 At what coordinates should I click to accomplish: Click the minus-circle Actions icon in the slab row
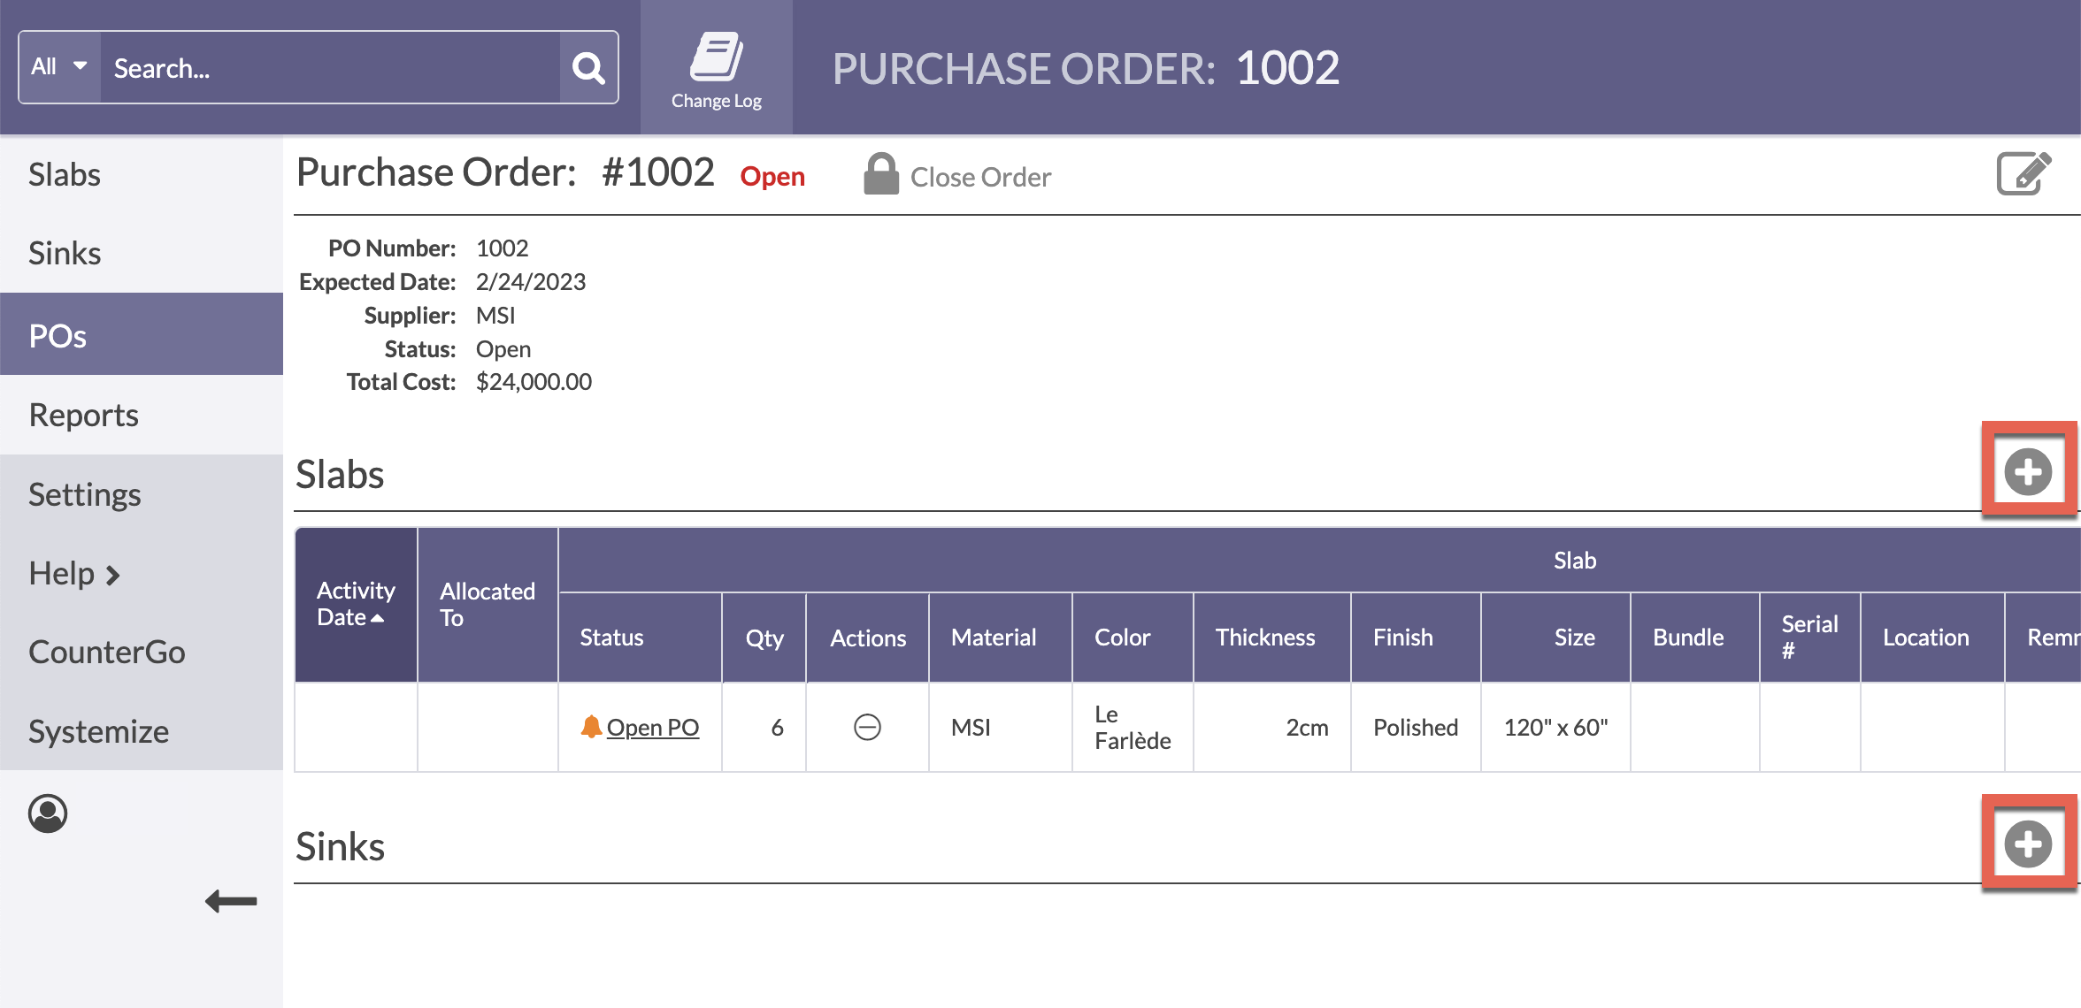[867, 727]
